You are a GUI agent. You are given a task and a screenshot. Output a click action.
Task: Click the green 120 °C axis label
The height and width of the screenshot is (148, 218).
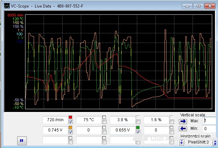pos(18,19)
